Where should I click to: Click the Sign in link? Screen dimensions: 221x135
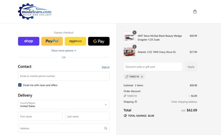(105, 67)
